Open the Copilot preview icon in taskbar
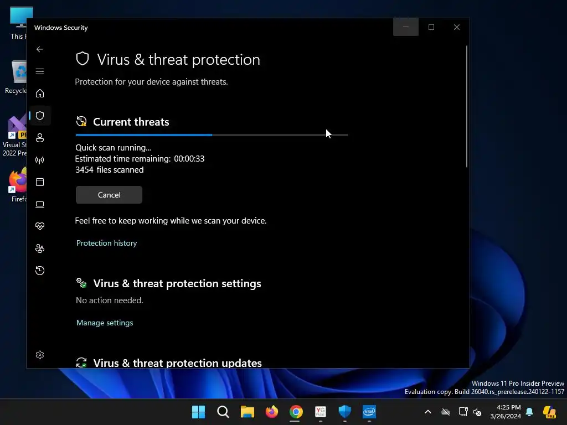567x425 pixels. tap(549, 412)
